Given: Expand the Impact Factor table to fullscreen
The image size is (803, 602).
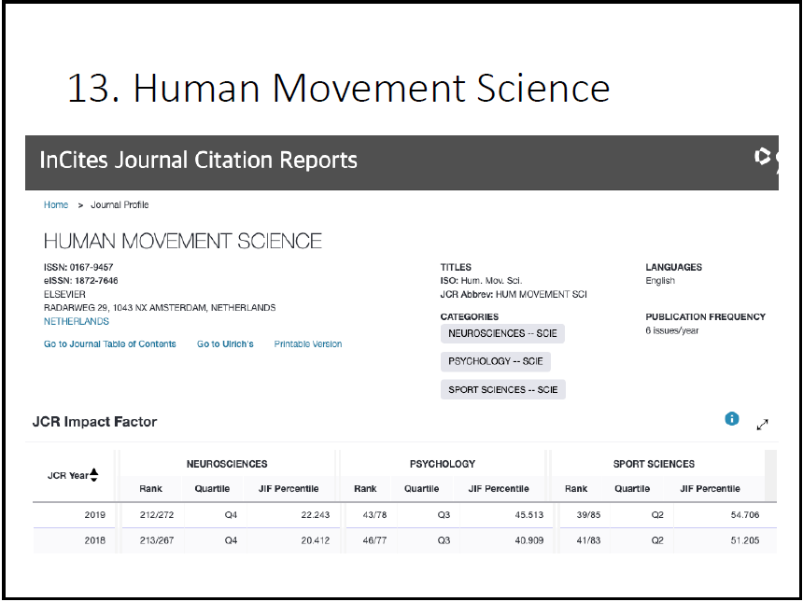Looking at the screenshot, I should point(762,424).
